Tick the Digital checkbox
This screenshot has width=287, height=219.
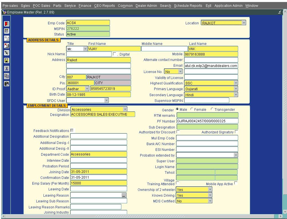click(x=115, y=54)
